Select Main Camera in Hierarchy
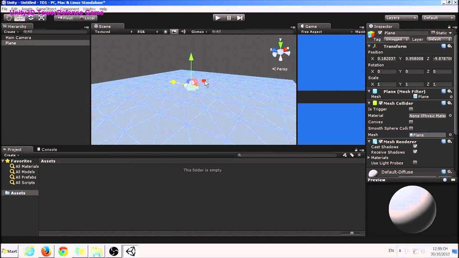 [18, 38]
